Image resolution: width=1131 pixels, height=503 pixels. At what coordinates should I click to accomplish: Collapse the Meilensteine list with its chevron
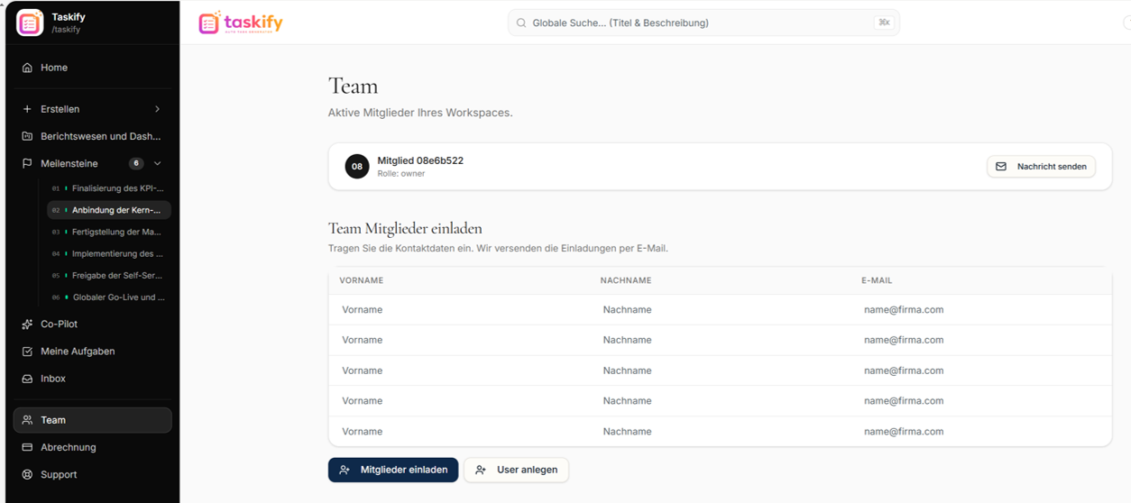click(157, 163)
